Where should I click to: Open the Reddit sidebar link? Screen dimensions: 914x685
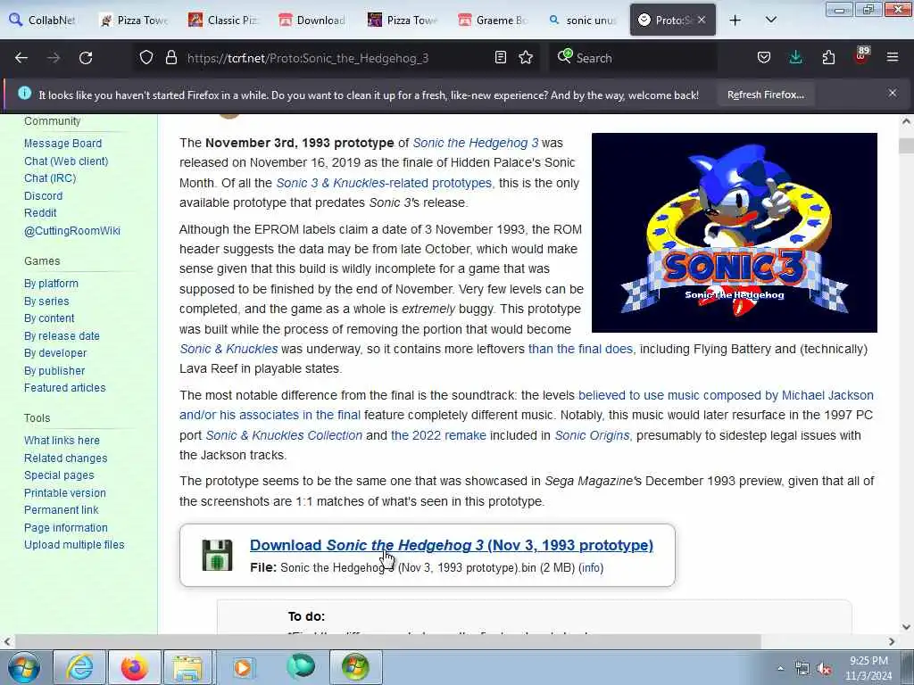pyautogui.click(x=40, y=213)
